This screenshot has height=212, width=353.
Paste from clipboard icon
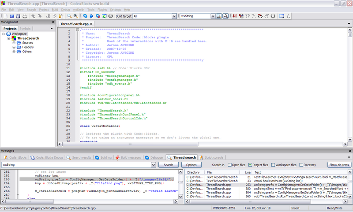pos(61,16)
